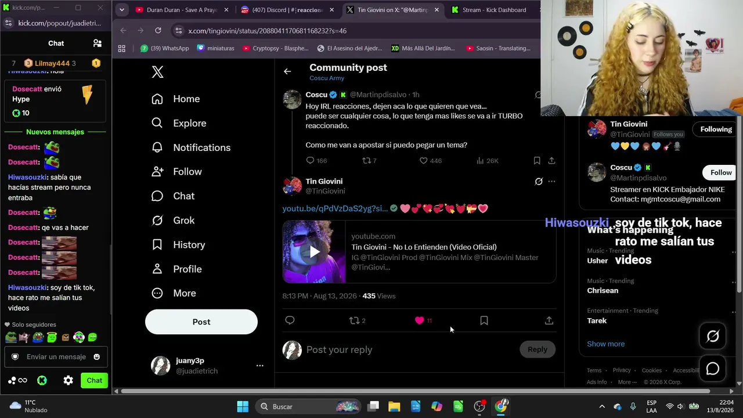Open Windows Start menu
This screenshot has height=418, width=743.
243,406
